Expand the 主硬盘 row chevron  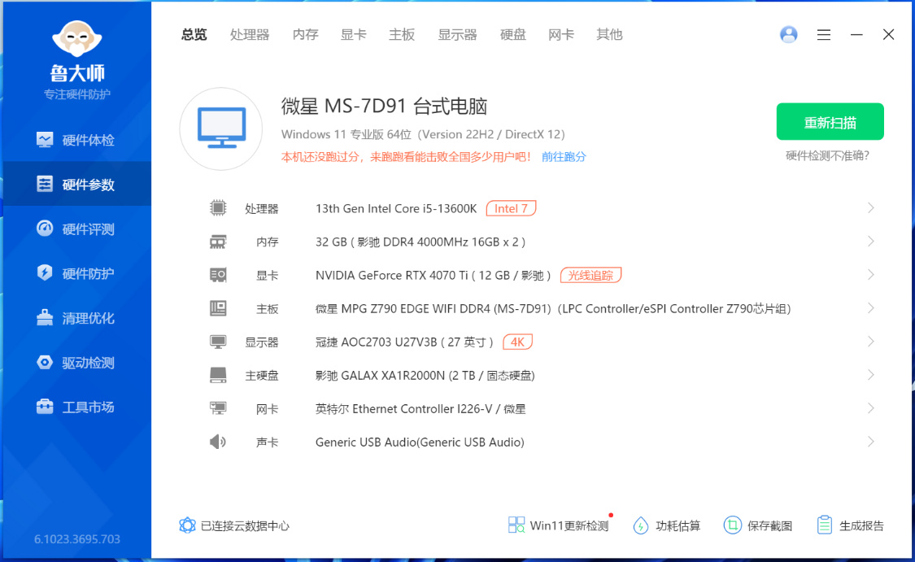870,375
